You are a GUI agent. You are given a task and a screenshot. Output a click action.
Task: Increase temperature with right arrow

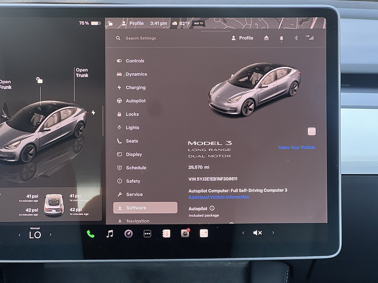[x=50, y=234]
